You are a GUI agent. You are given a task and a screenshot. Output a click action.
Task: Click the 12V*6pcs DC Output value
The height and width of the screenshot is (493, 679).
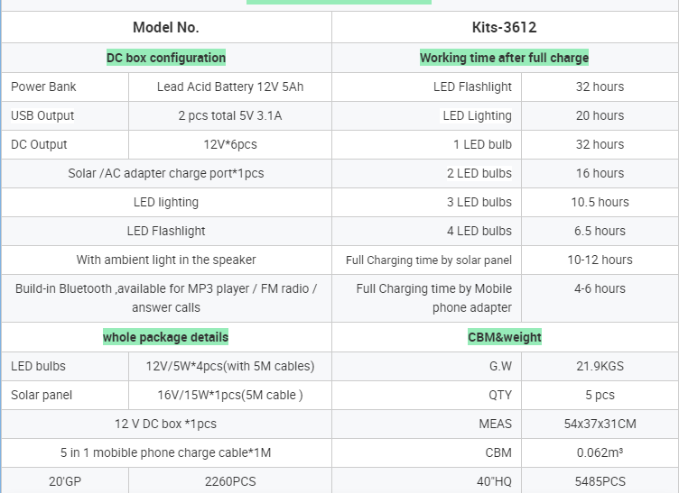coord(230,145)
